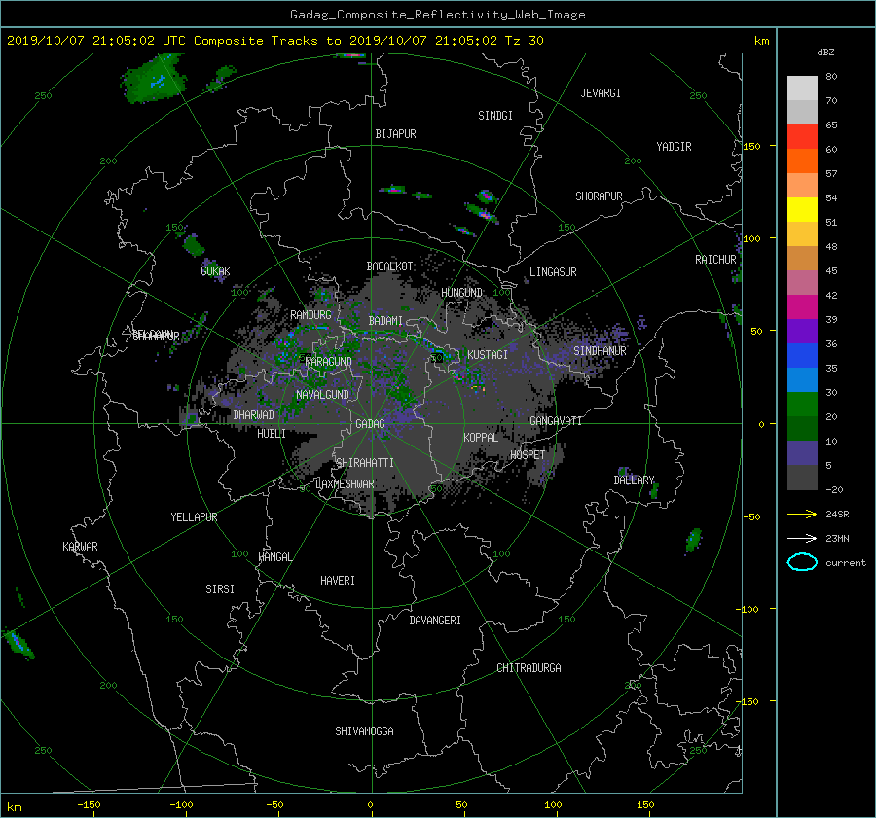Click the KUSTAGI city label
Image resolution: width=876 pixels, height=818 pixels.
click(x=488, y=355)
